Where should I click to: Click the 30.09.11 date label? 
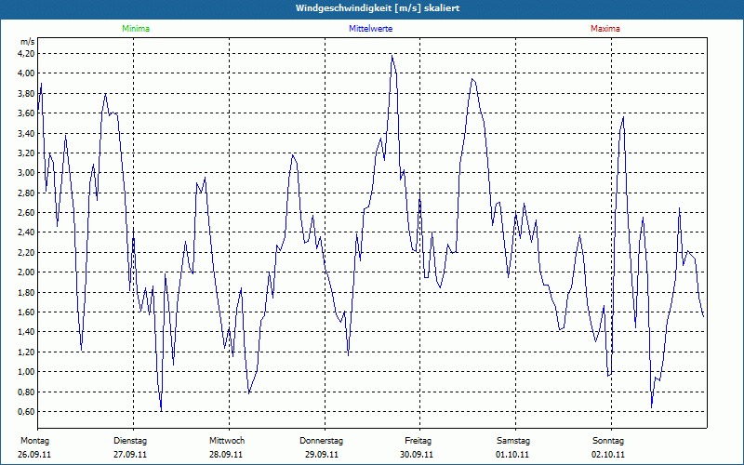tap(416, 455)
